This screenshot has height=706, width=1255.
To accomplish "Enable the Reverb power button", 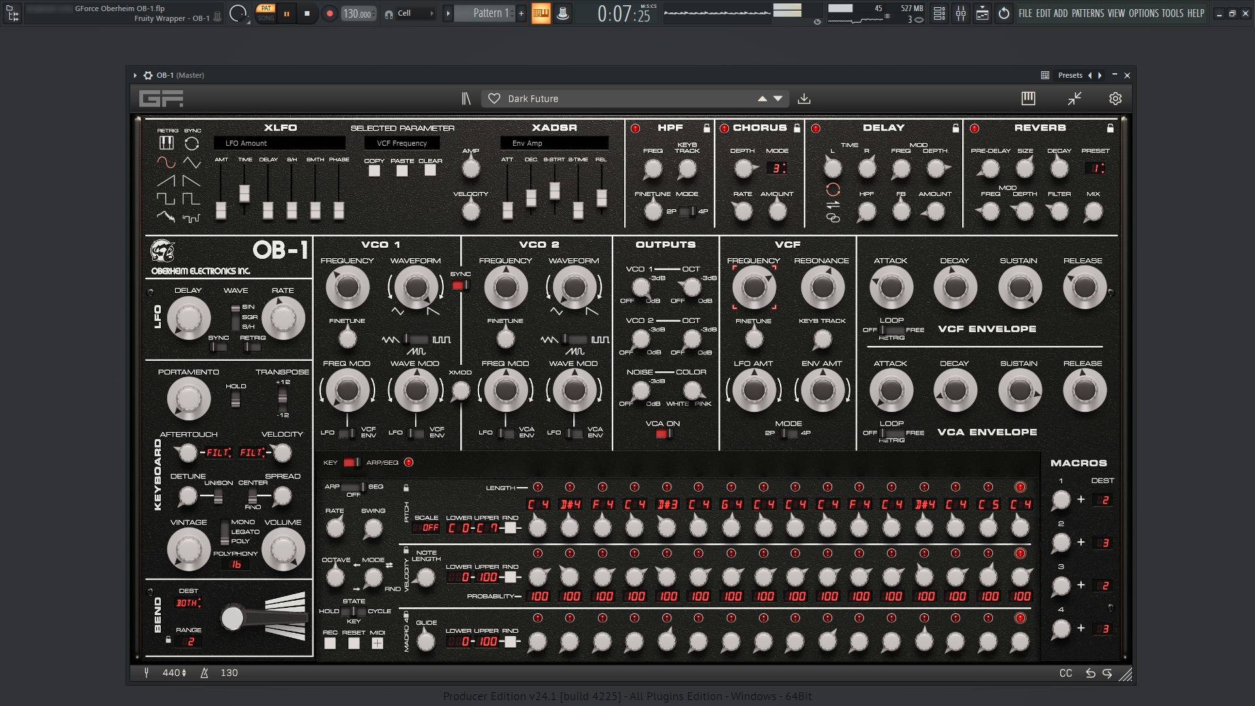I will 975,128.
